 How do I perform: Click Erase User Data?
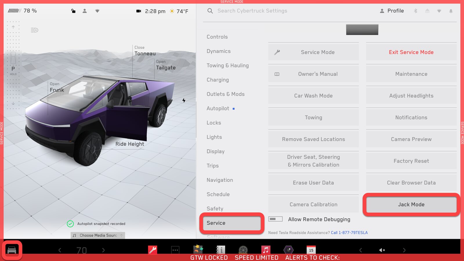click(313, 183)
